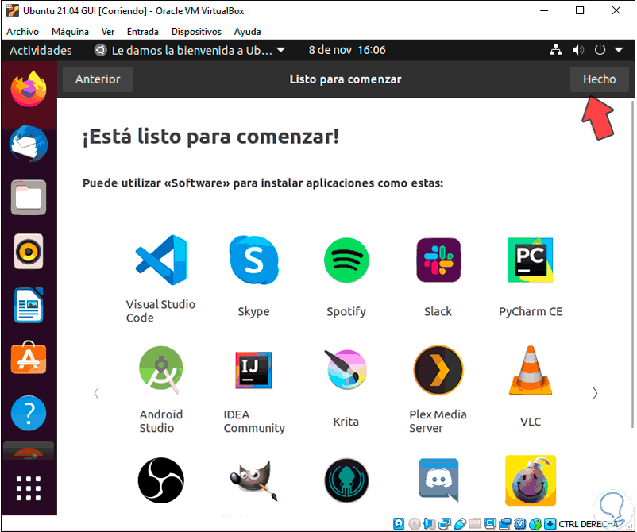Click the VirtualBox mouse integration status icon
Viewport: 637px width, 532px height.
[x=535, y=523]
